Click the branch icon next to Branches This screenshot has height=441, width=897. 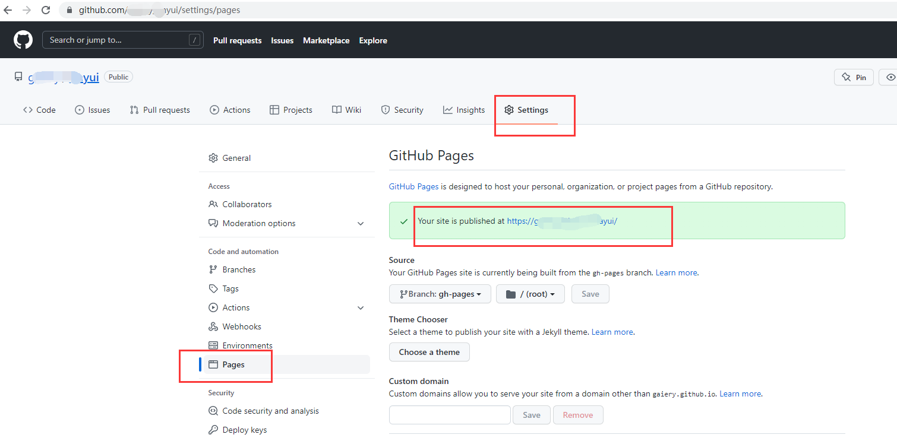click(x=213, y=269)
